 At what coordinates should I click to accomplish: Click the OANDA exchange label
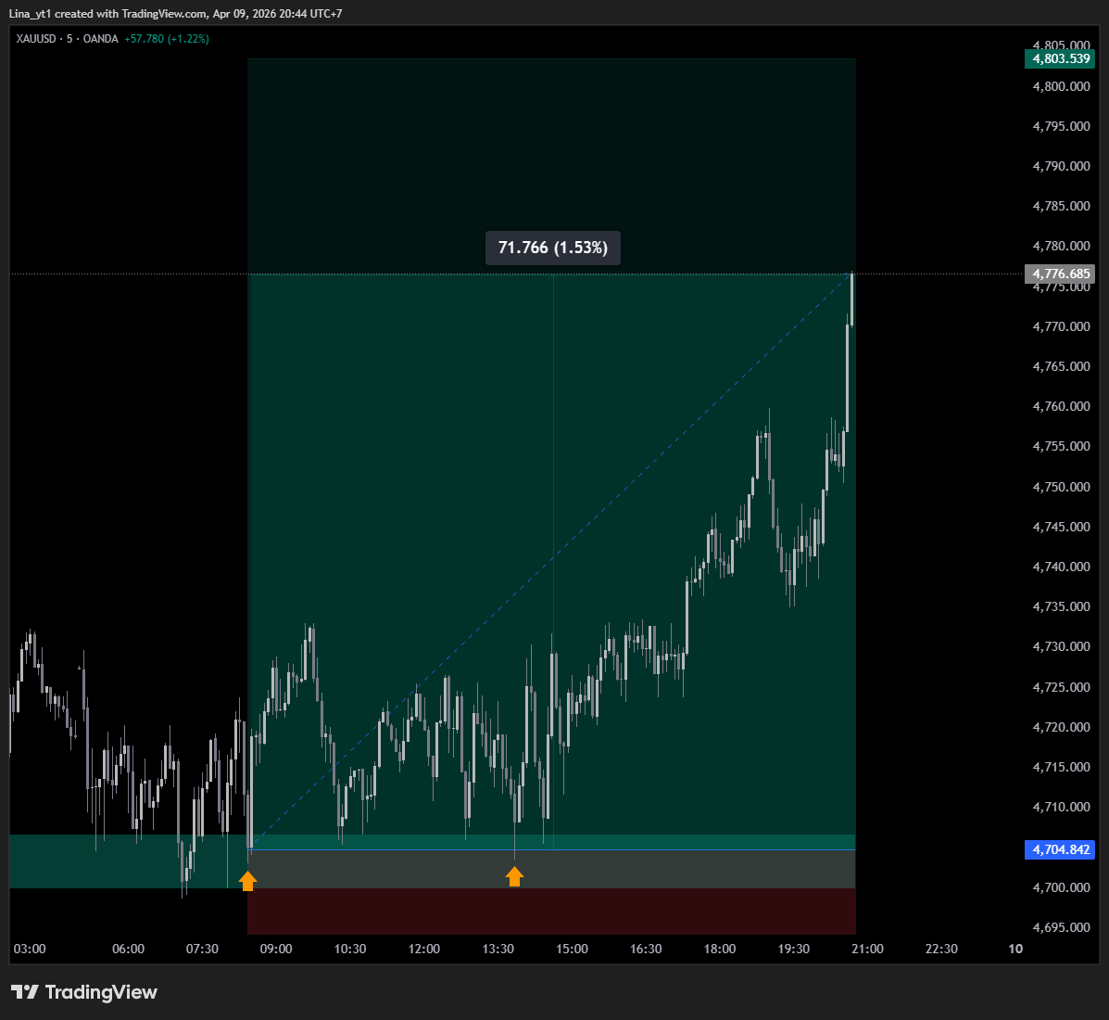[x=101, y=39]
